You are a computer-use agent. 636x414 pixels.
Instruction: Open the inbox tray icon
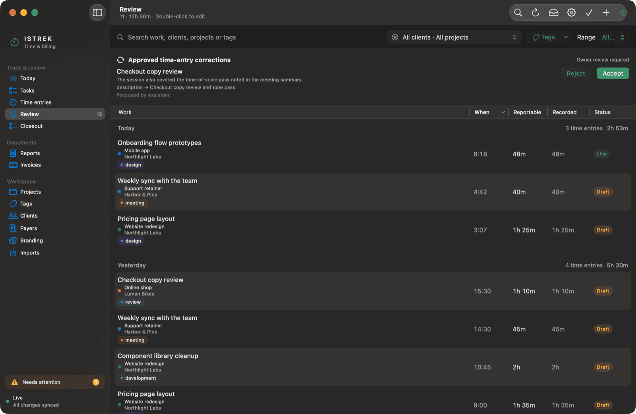[x=553, y=13]
